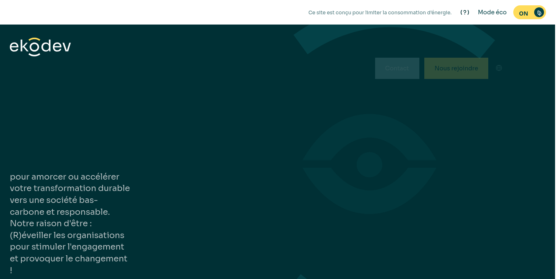The image size is (560, 279).
Task: Click the leaf icon in the eco switch
Action: pyautogui.click(x=539, y=13)
